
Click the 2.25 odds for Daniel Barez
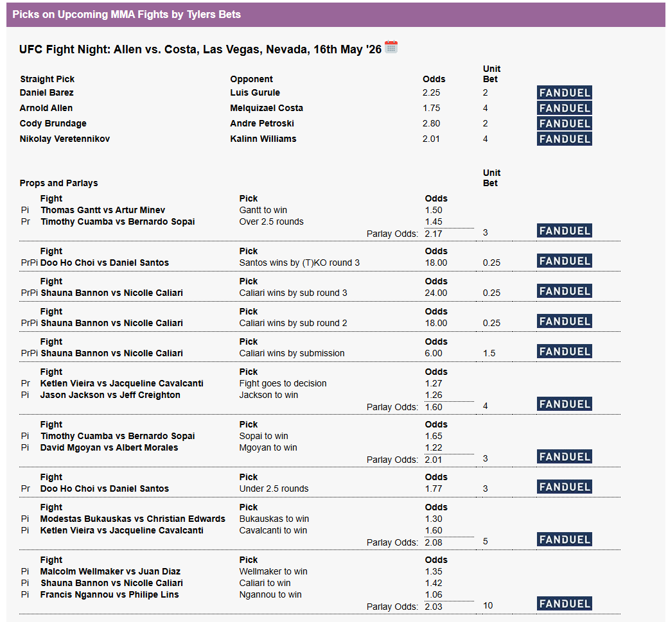point(431,92)
